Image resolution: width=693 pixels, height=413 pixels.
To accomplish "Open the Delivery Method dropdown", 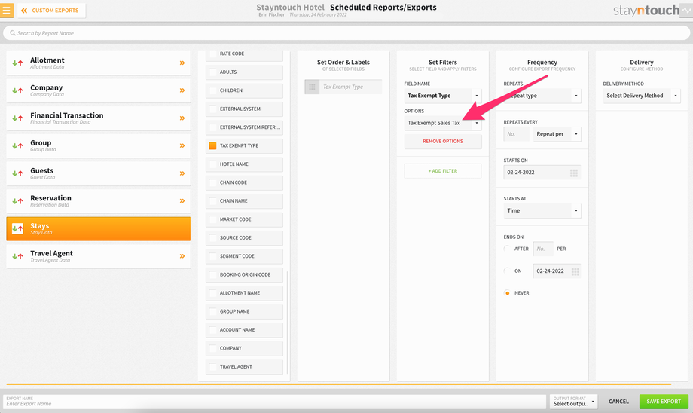I will click(642, 96).
